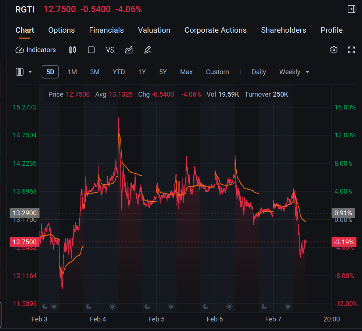The width and height of the screenshot is (362, 331).
Task: Click the 0.91% percent axis label
Action: point(343,213)
